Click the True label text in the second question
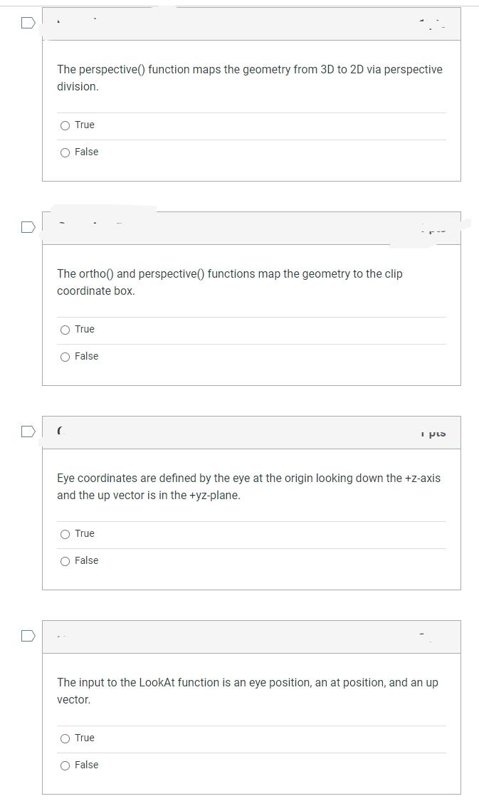The width and height of the screenshot is (479, 811). point(86,329)
